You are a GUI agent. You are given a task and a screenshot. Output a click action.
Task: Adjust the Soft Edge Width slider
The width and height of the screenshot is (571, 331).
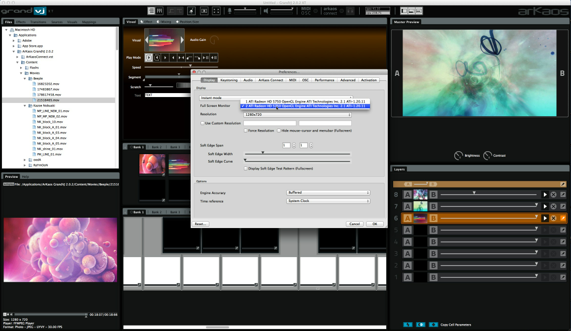click(x=298, y=153)
